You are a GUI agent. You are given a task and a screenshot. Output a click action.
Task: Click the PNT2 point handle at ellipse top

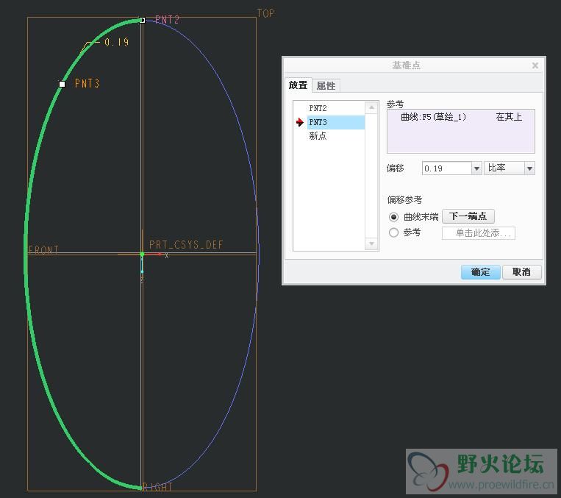142,20
